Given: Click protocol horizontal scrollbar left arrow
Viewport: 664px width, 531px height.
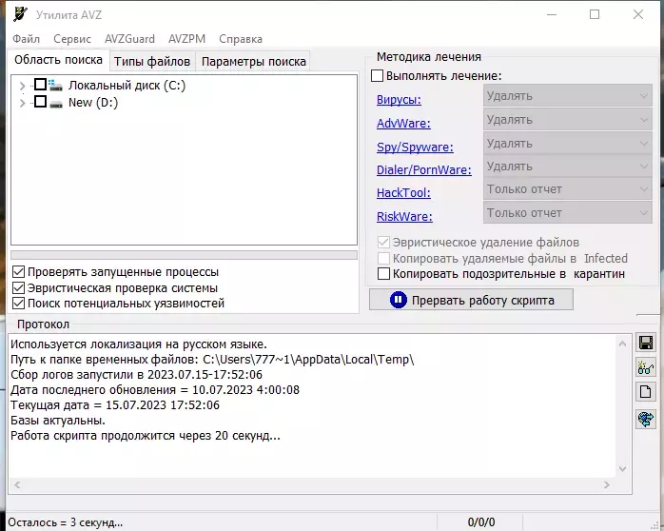Looking at the screenshot, I should 17,484.
